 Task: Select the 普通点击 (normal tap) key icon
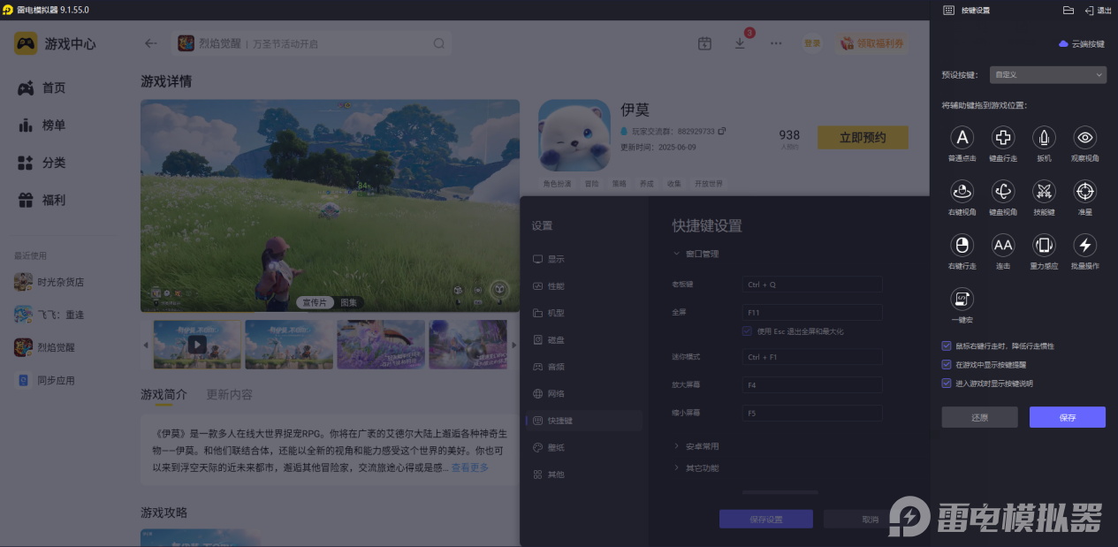tap(962, 137)
